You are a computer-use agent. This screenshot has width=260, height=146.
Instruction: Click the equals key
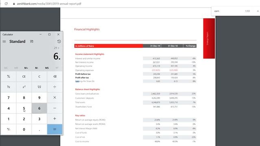(55, 129)
